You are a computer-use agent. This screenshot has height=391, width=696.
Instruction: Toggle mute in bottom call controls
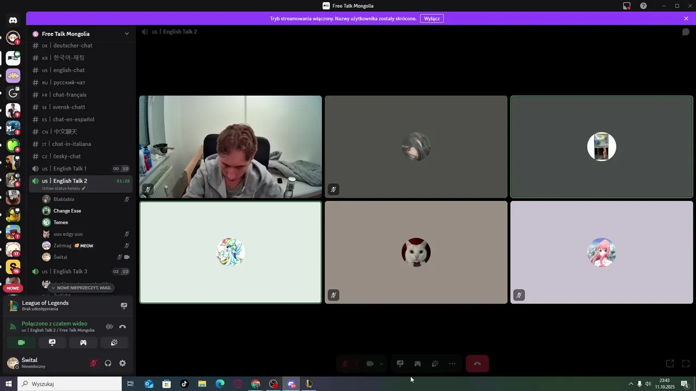(x=344, y=364)
